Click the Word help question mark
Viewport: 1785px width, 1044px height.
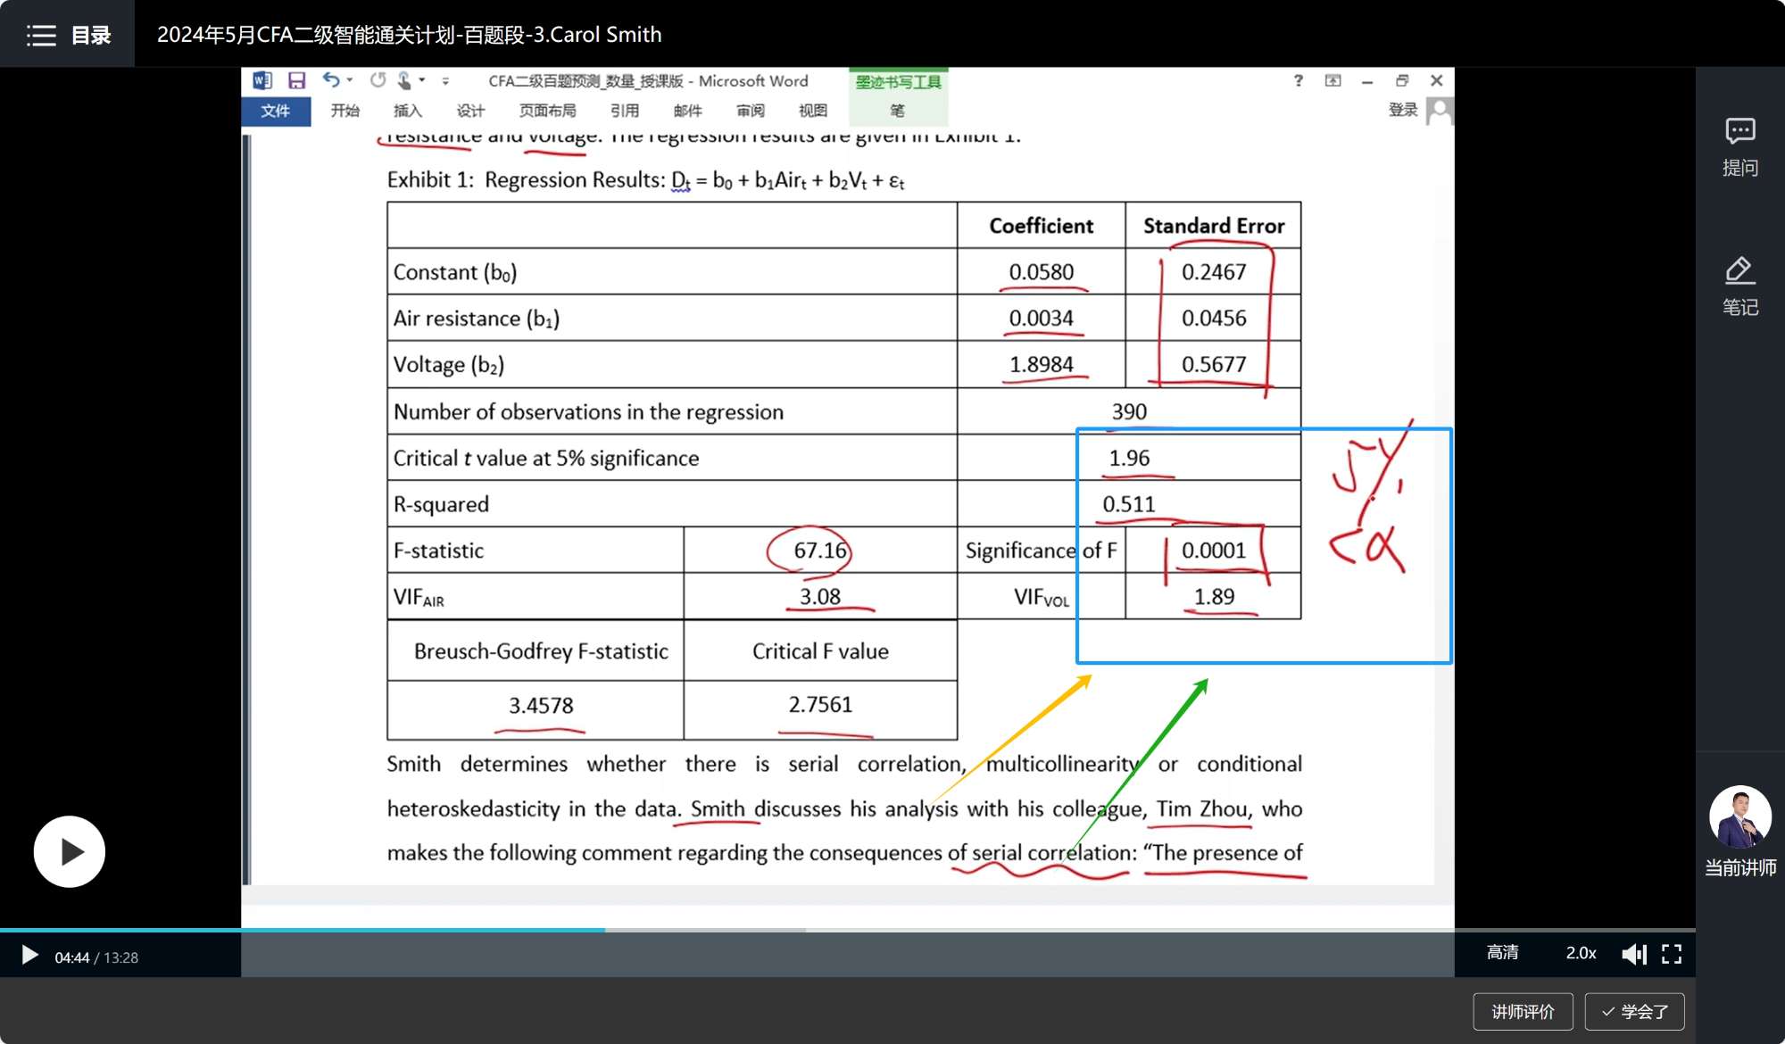tap(1298, 80)
